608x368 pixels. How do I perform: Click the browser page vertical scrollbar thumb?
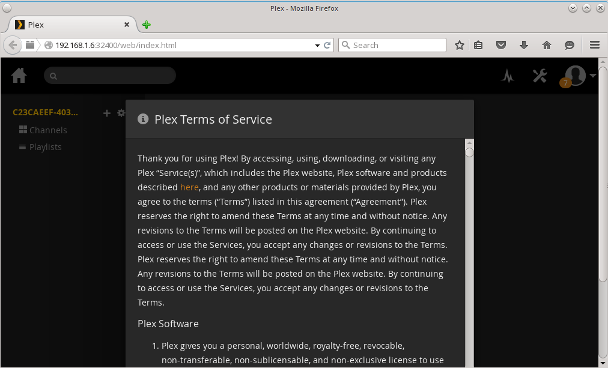(x=603, y=174)
